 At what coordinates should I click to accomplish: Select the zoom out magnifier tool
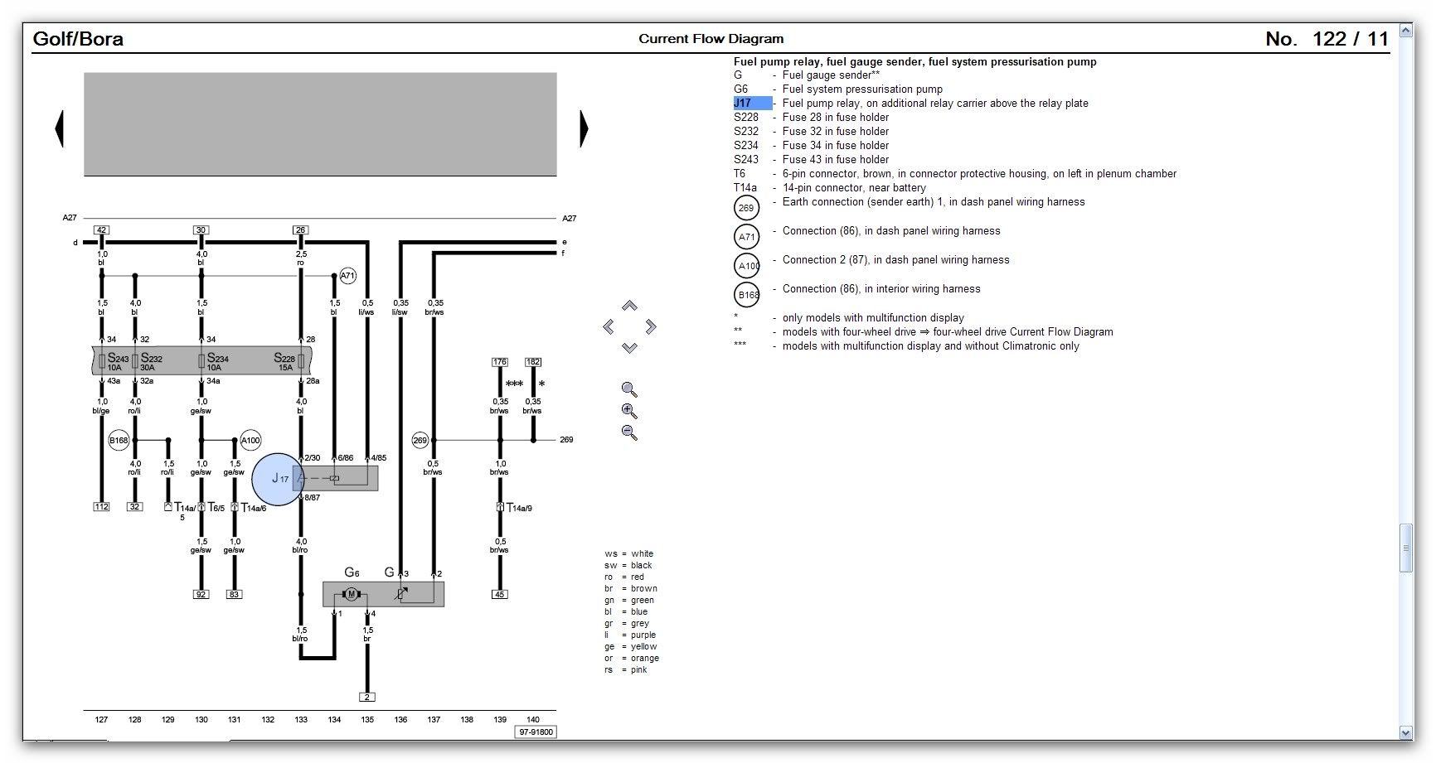coord(628,430)
